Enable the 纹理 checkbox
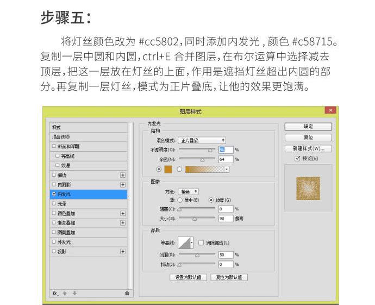Image resolution: width=375 pixels, height=305 pixels. click(57, 165)
